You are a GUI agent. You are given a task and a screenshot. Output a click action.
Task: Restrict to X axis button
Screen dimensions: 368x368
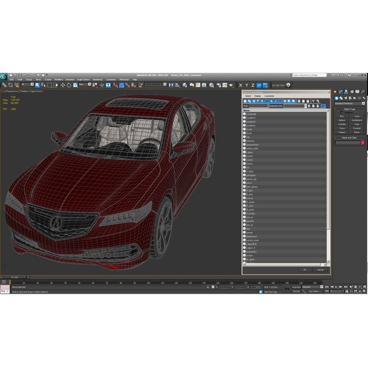click(240, 85)
